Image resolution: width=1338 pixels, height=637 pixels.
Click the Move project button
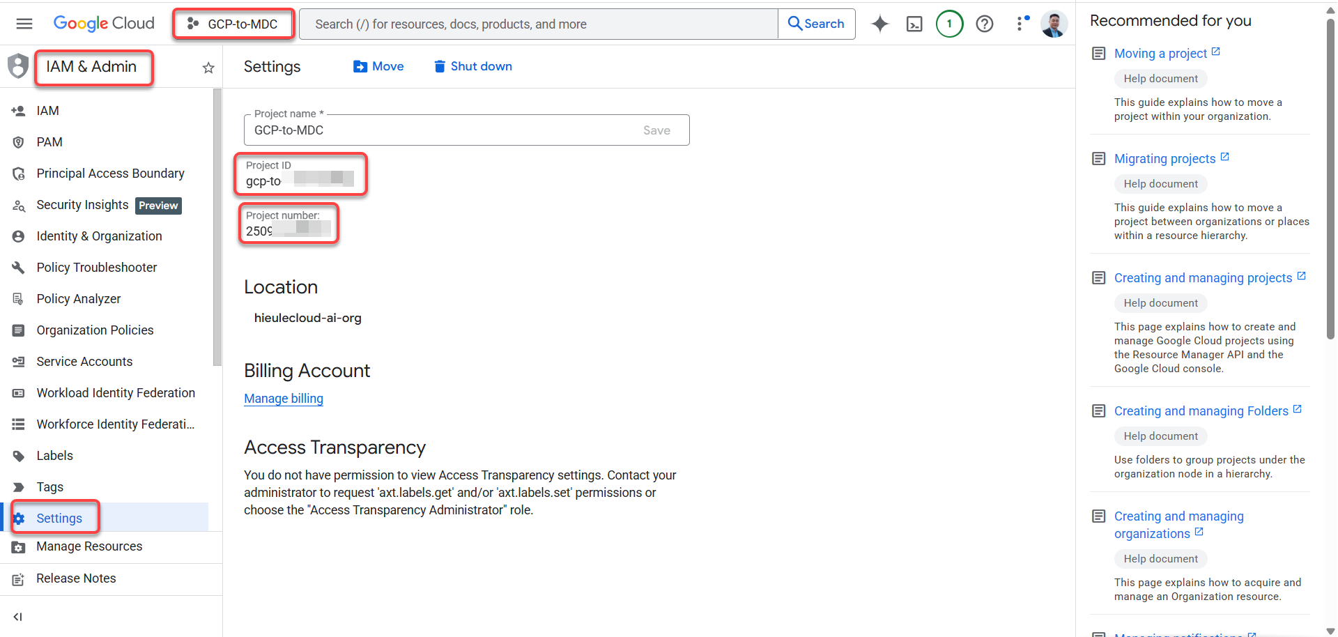click(378, 66)
